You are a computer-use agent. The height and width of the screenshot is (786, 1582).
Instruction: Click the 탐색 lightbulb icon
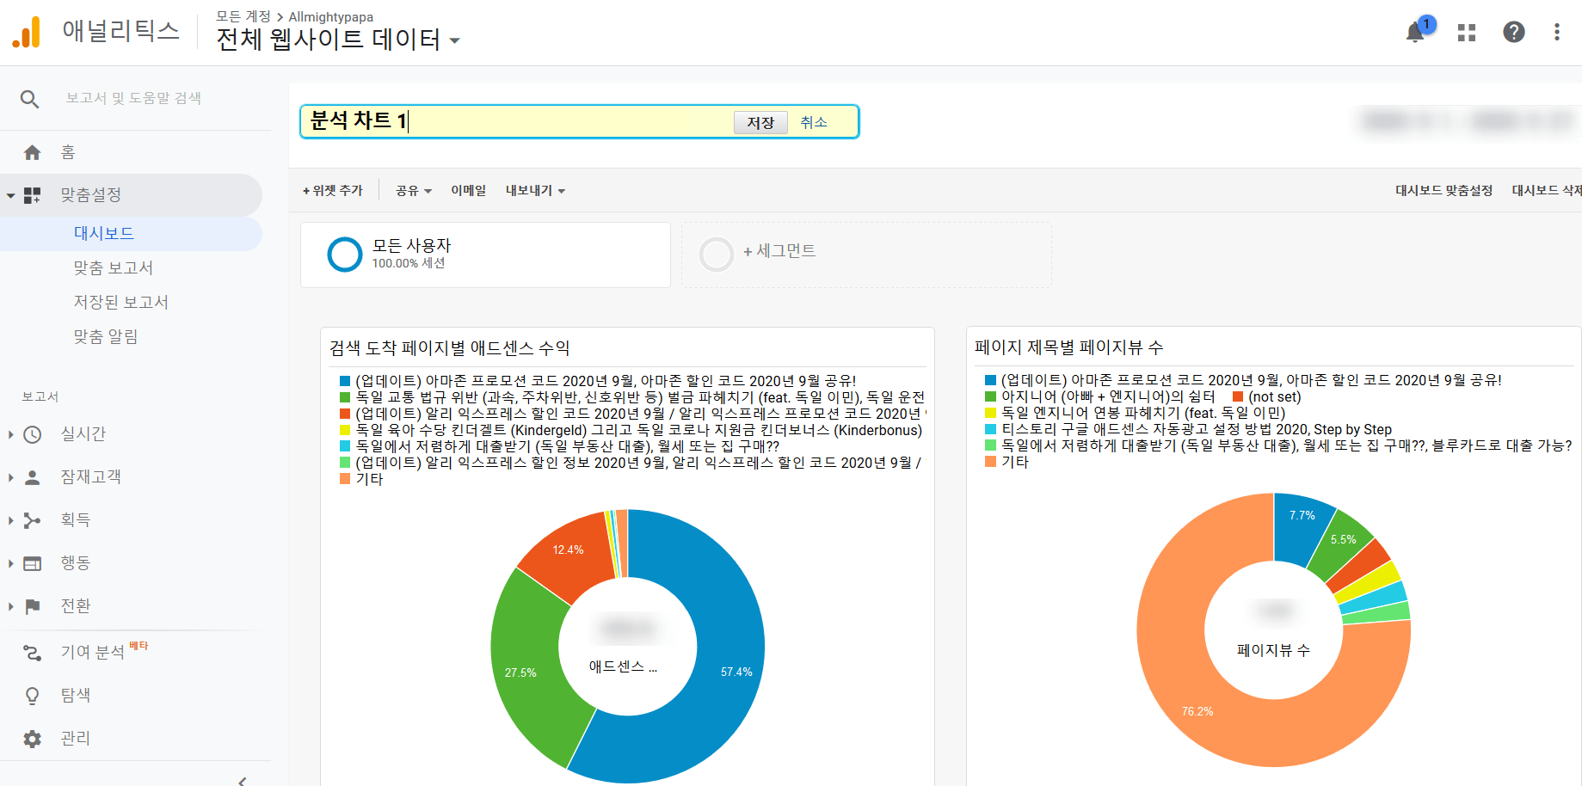(33, 696)
